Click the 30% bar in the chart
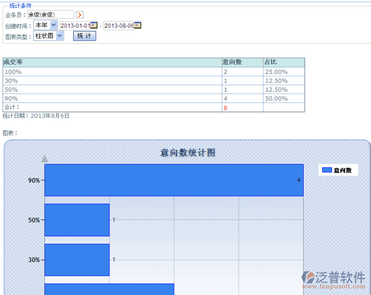Screen dimensions: 371x295 coord(77,260)
